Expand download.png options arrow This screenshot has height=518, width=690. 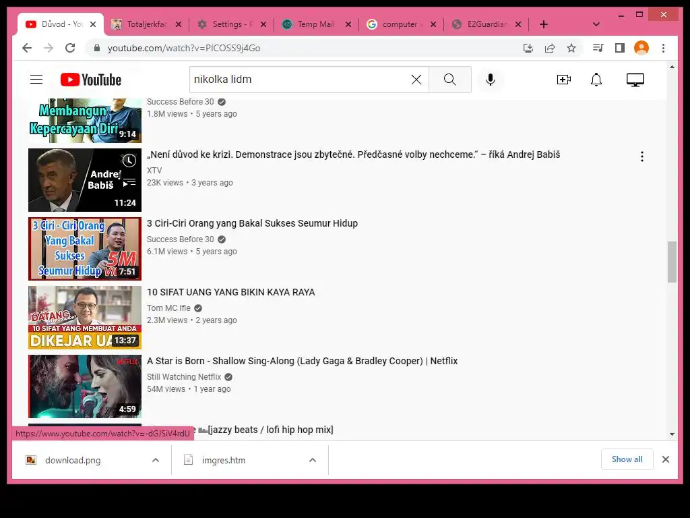156,460
